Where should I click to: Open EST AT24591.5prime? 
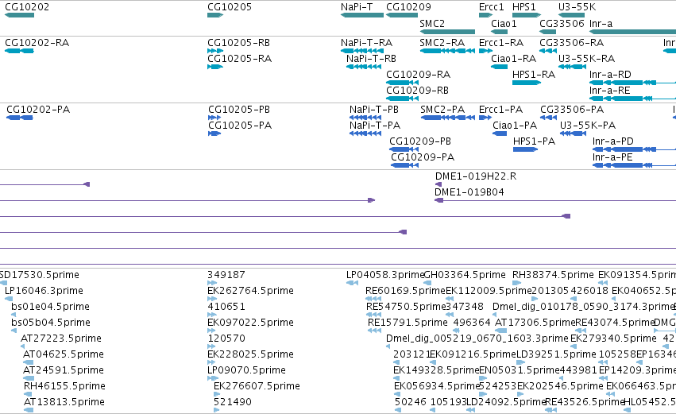[63, 370]
